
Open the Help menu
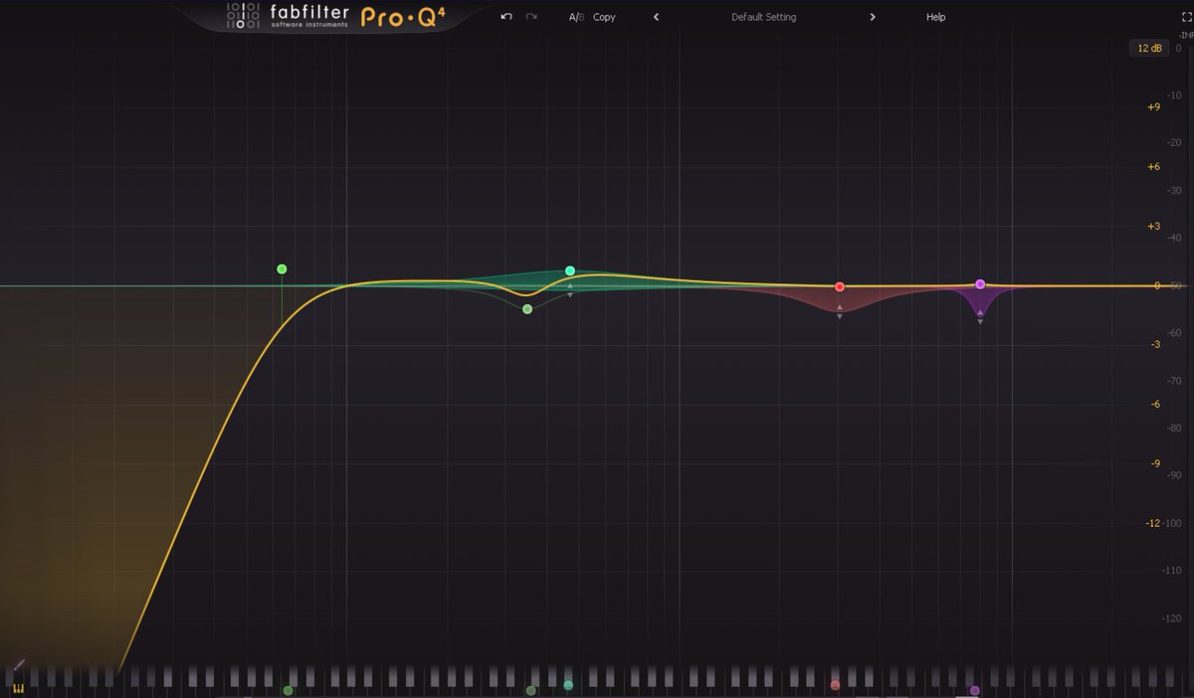936,17
